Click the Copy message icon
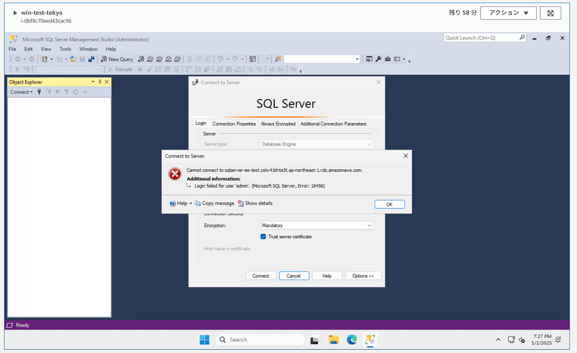This screenshot has height=353, width=577. pos(198,203)
